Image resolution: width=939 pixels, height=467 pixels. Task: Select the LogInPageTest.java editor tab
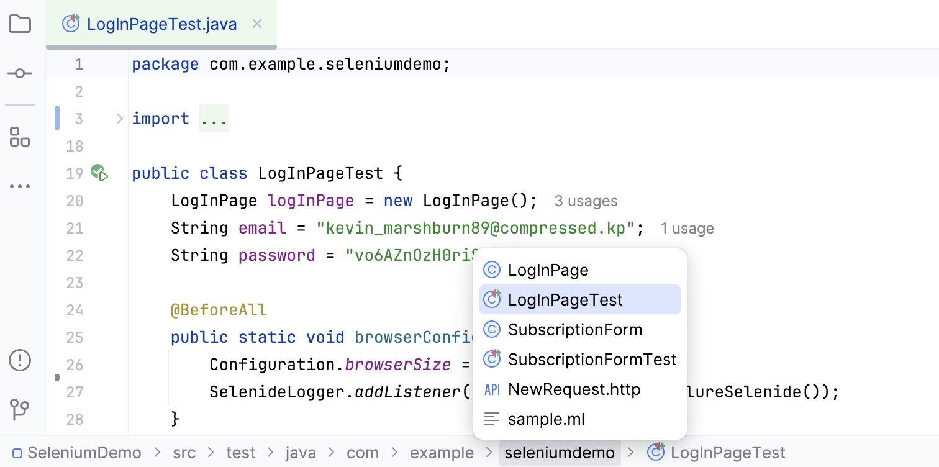coord(161,24)
